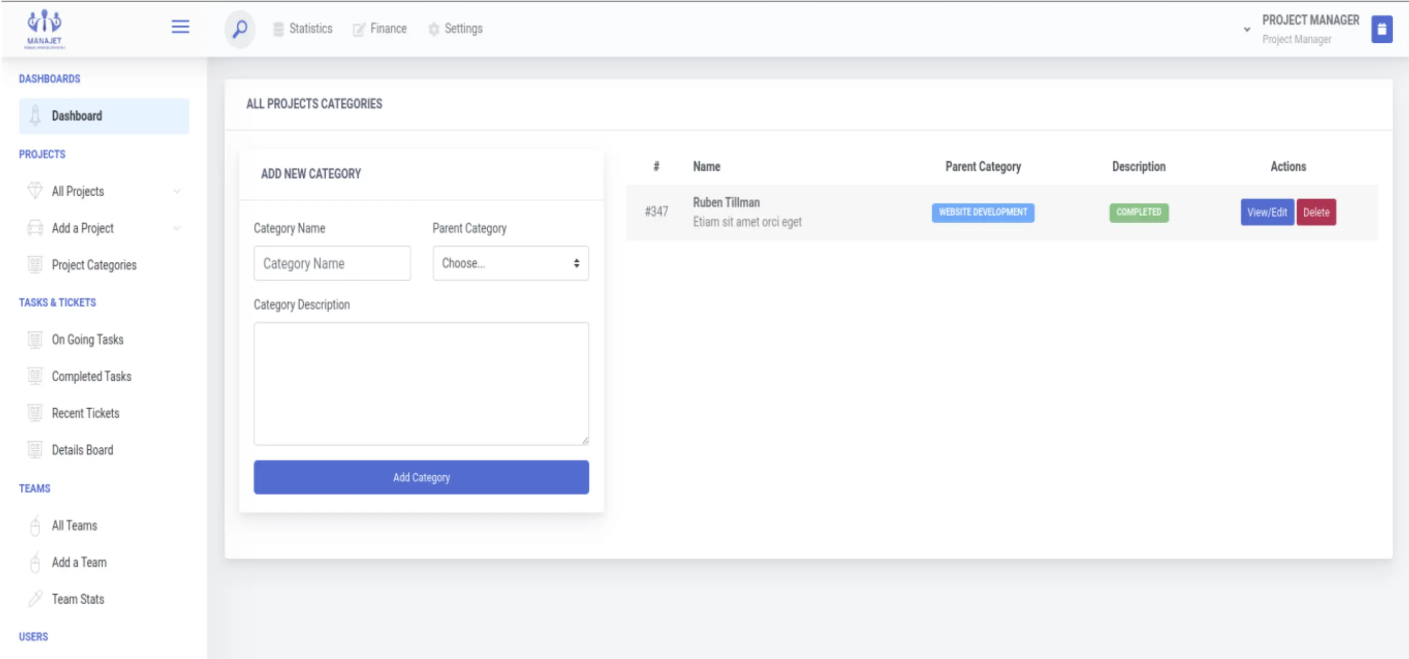
Task: Click the icon beside Project Categories
Action: pyautogui.click(x=35, y=265)
